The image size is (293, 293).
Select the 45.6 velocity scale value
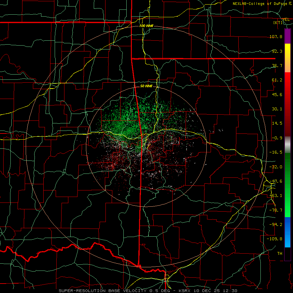click(277, 94)
